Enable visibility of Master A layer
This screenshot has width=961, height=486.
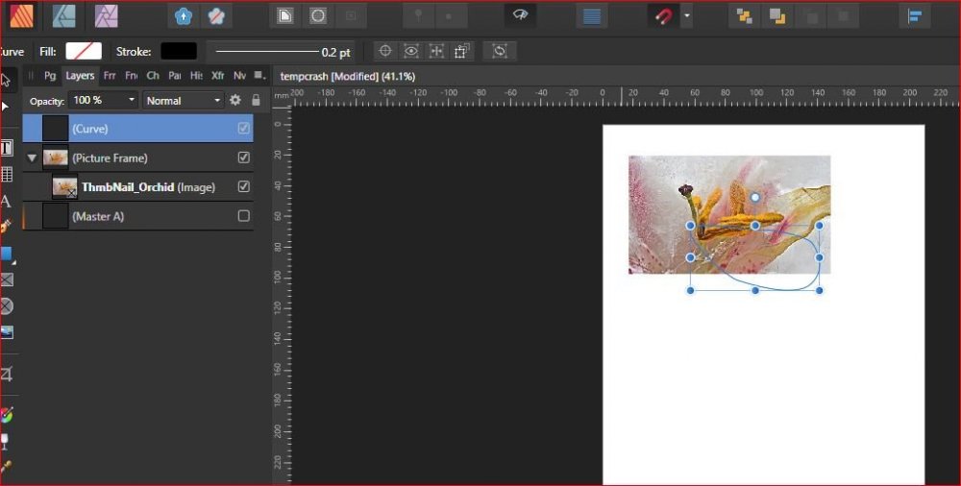[x=243, y=216]
